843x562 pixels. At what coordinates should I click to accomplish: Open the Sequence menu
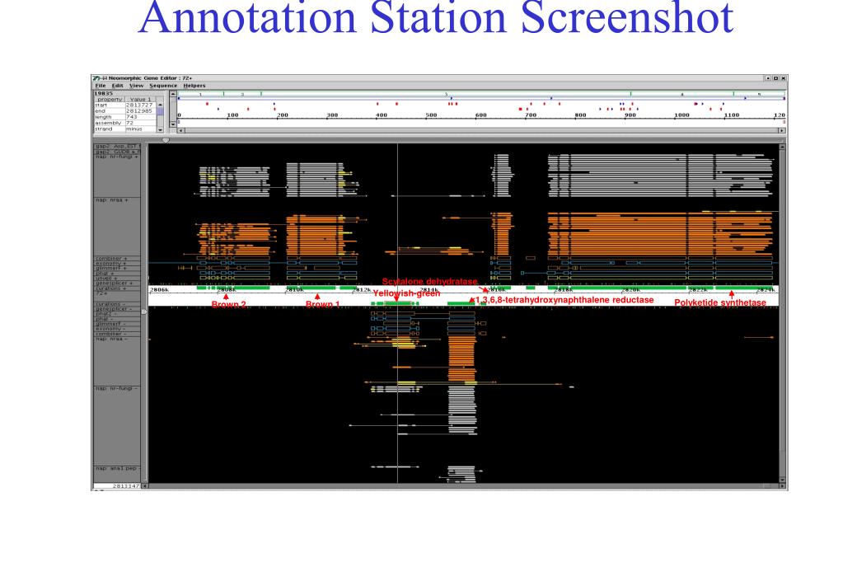(163, 86)
